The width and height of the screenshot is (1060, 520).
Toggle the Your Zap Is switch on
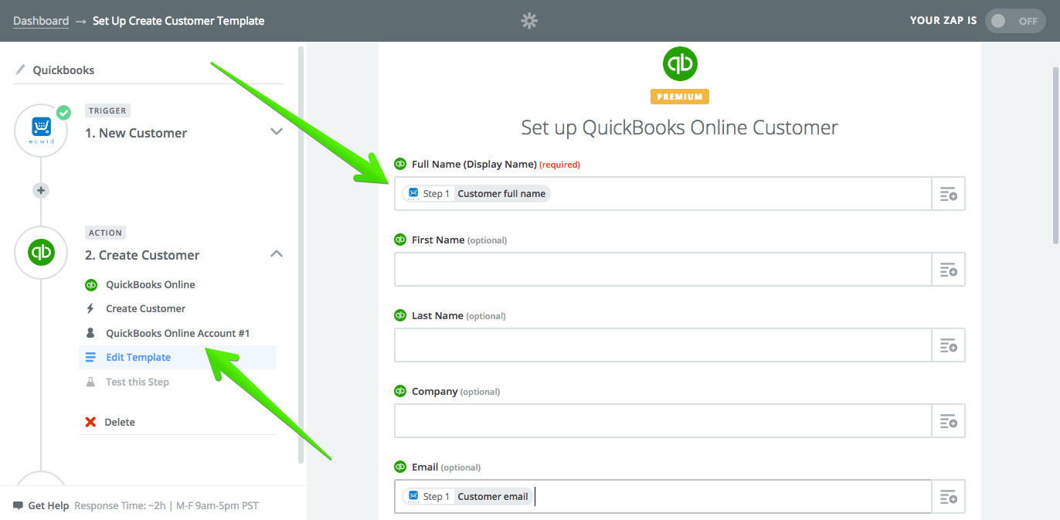point(1015,21)
